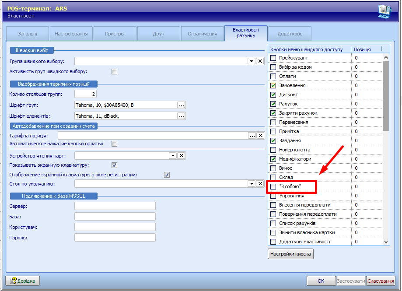Click the Сервер input field
The width and height of the screenshot is (402, 291).
tap(115, 206)
